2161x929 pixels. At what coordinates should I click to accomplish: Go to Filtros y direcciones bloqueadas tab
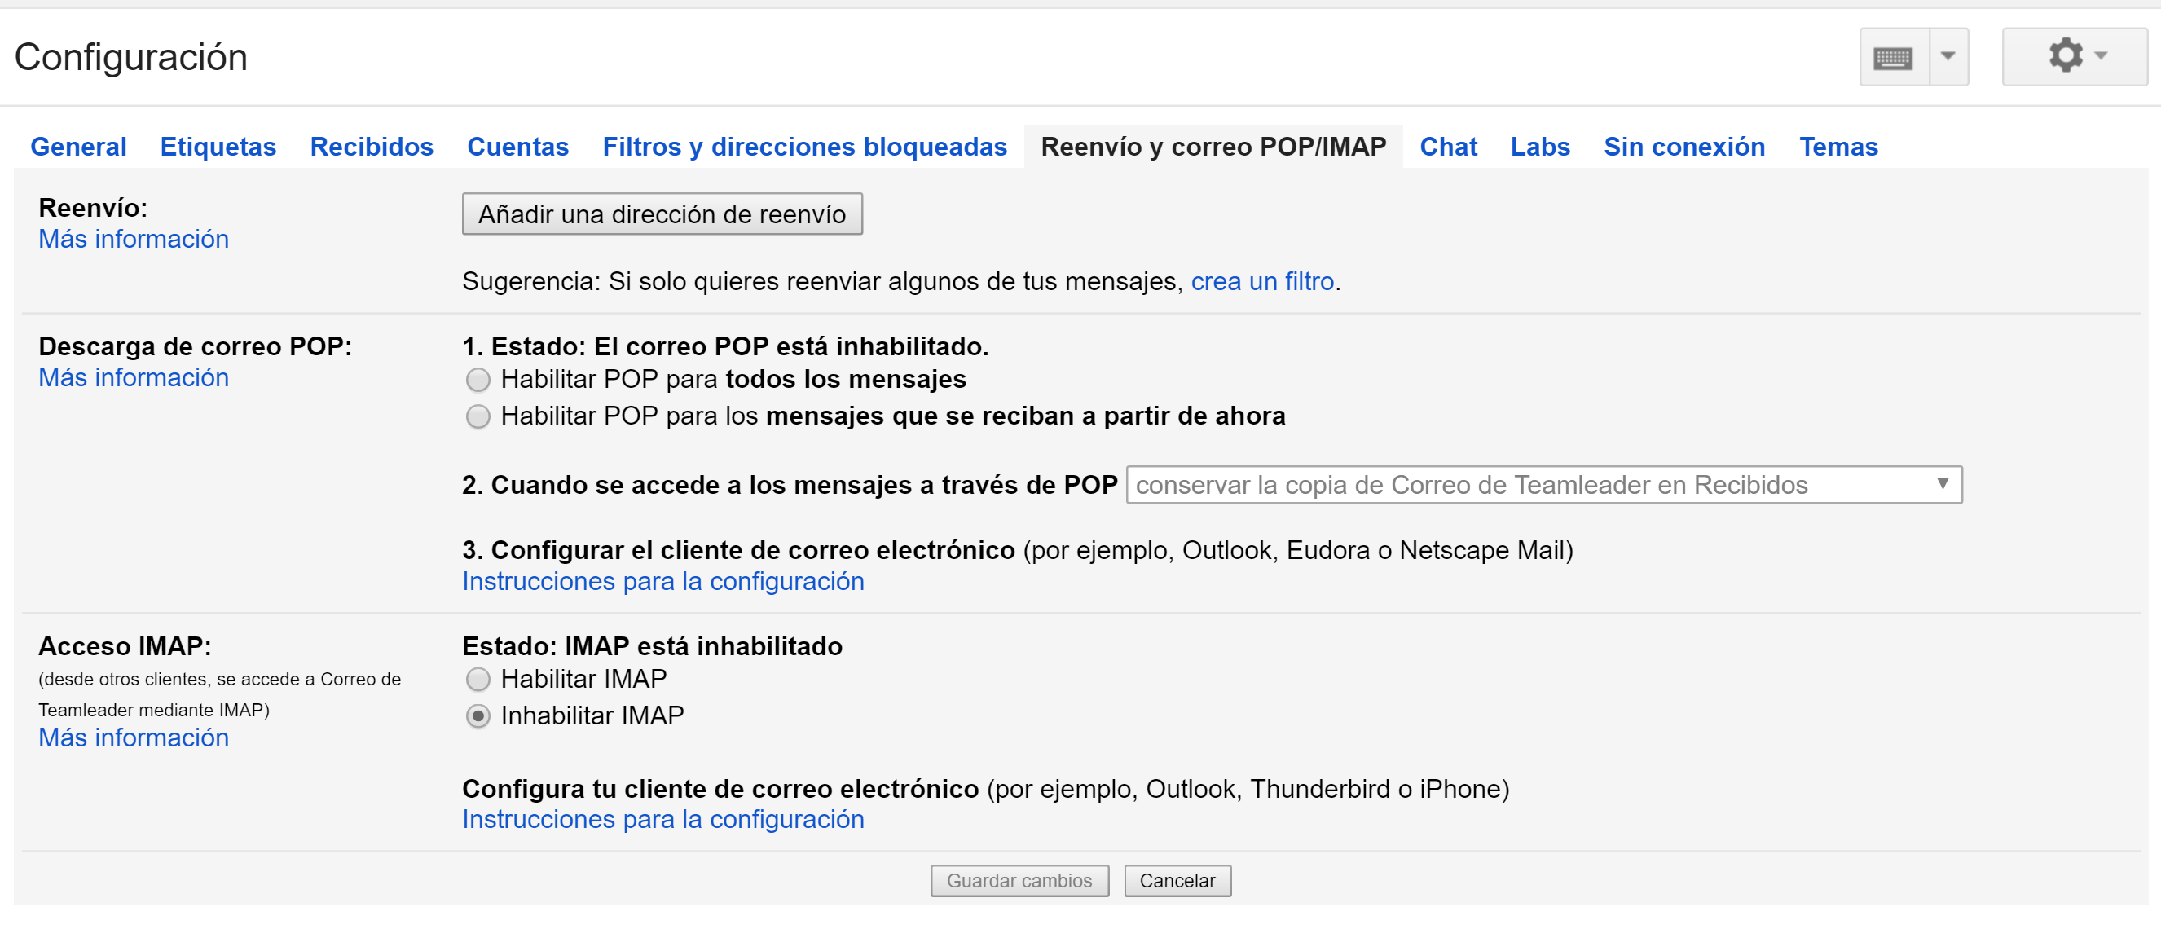click(804, 147)
